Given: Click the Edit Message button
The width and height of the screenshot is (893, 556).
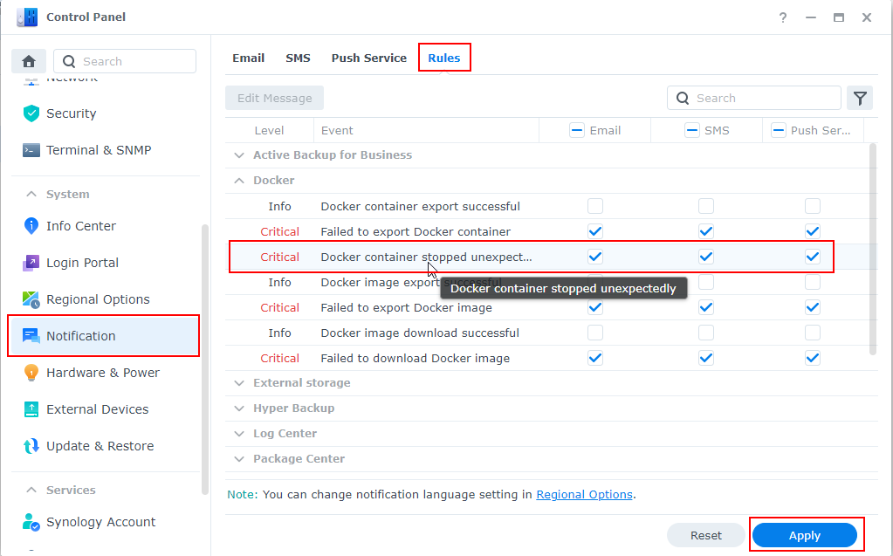Looking at the screenshot, I should [274, 98].
